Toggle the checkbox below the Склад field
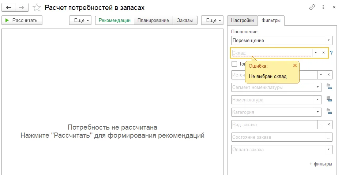 234,64
